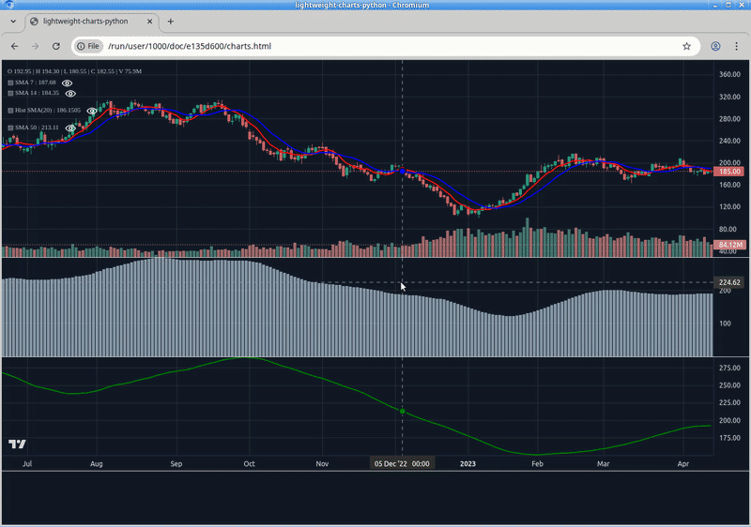Go back using the browser back arrow

(15, 46)
